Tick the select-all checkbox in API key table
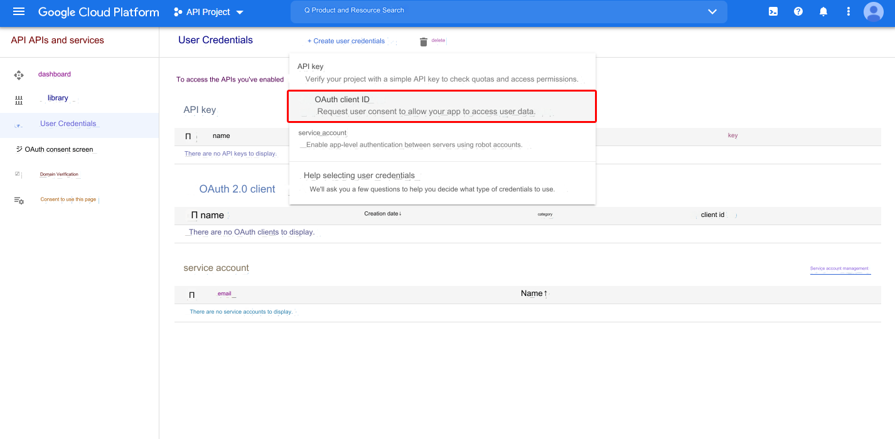The image size is (895, 439). click(188, 136)
